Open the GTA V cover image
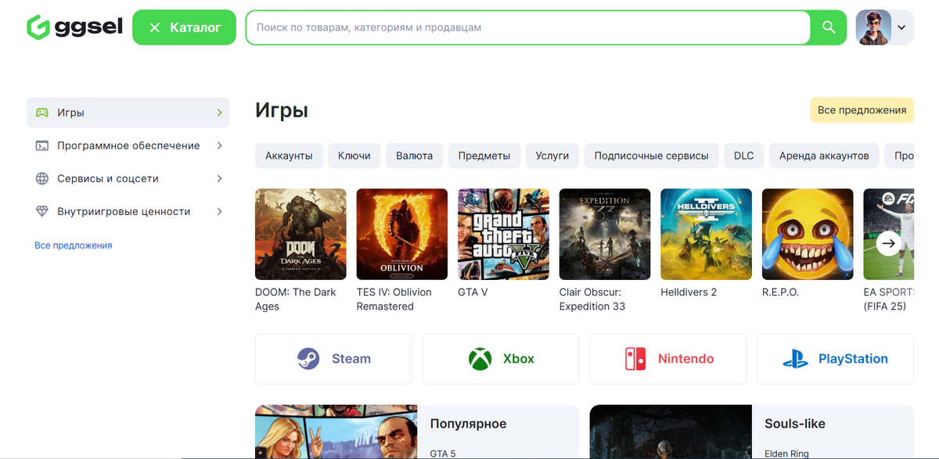Image resolution: width=939 pixels, height=459 pixels. (503, 234)
